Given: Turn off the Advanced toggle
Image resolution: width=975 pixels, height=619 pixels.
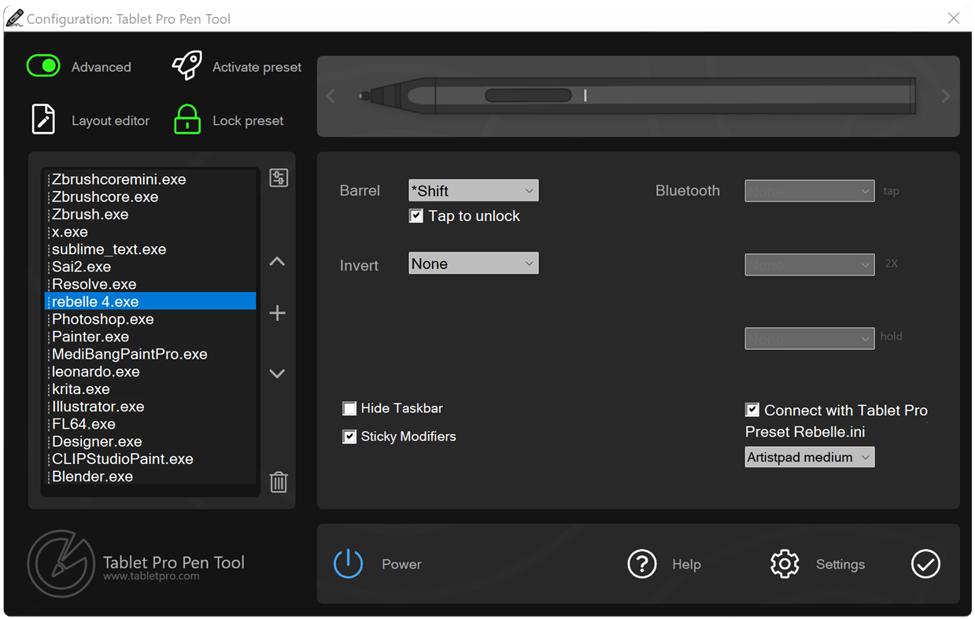Looking at the screenshot, I should (43, 66).
